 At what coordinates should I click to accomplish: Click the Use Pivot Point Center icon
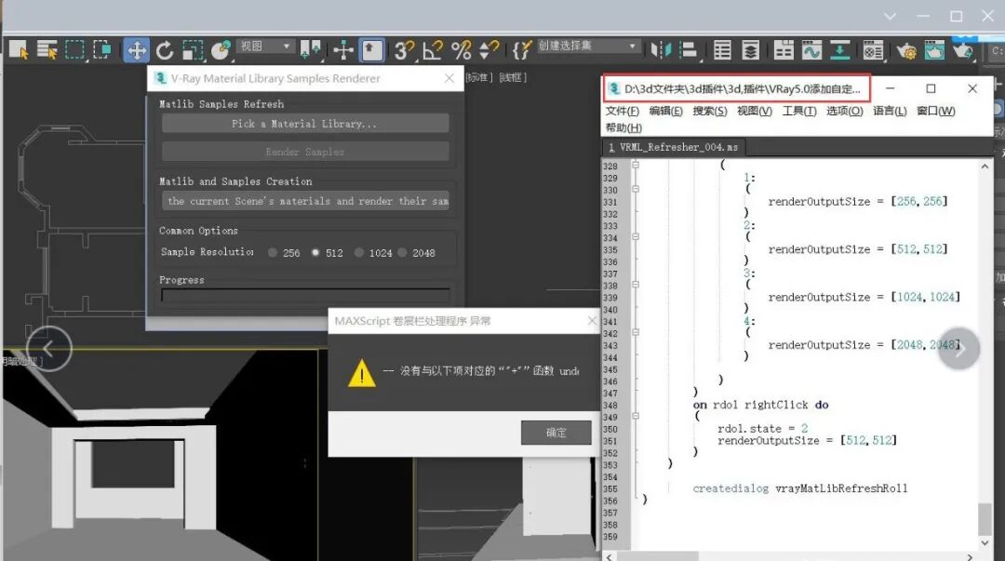pos(311,49)
